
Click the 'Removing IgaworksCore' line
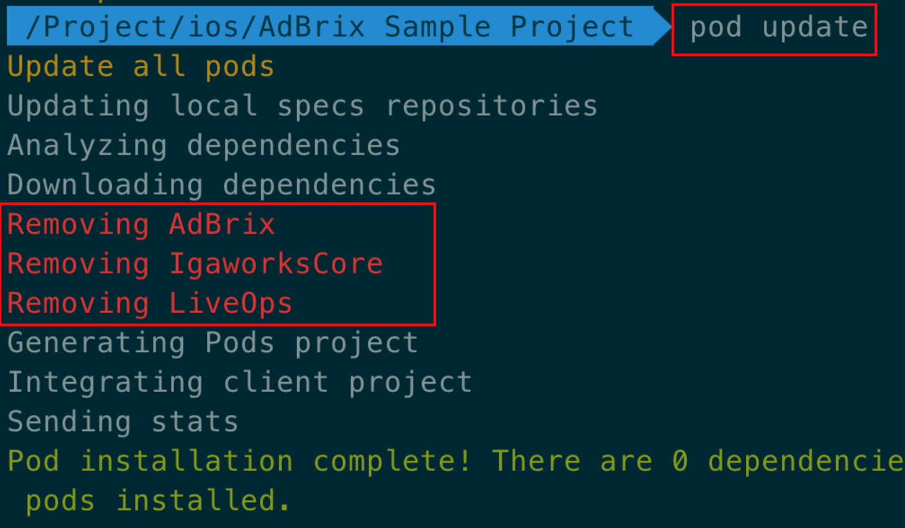pyautogui.click(x=195, y=265)
